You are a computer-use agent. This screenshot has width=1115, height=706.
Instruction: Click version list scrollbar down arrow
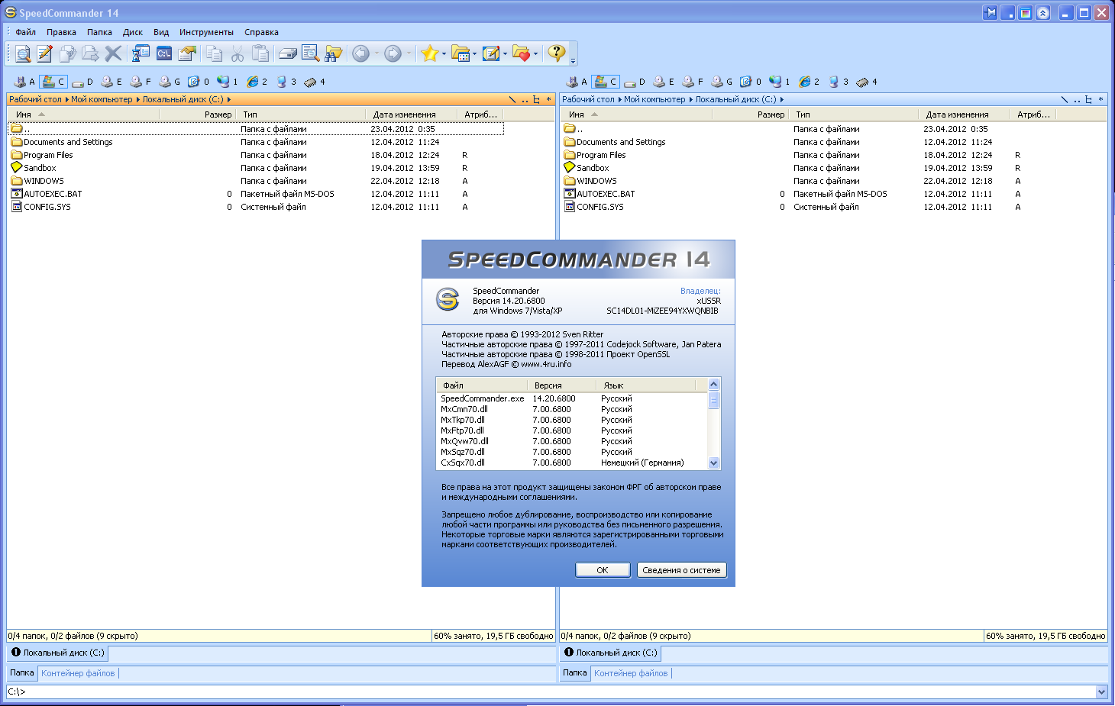click(x=714, y=463)
